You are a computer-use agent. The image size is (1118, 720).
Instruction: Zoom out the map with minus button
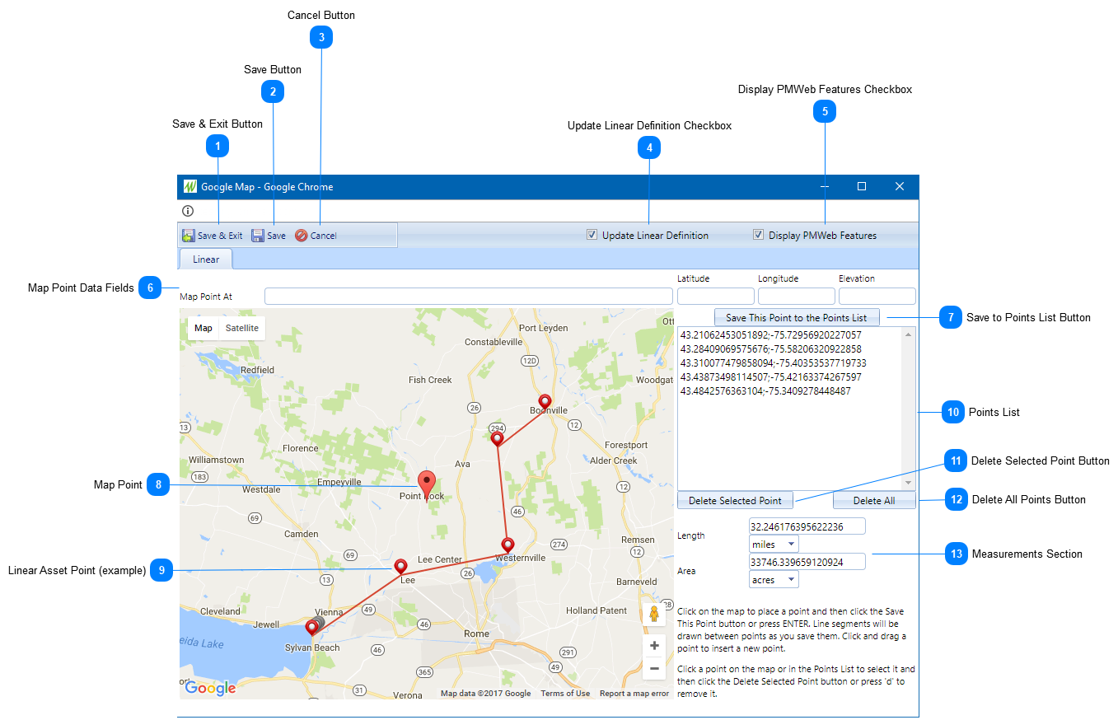pos(654,669)
